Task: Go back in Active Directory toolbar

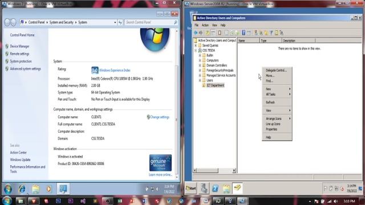Action: click(196, 33)
